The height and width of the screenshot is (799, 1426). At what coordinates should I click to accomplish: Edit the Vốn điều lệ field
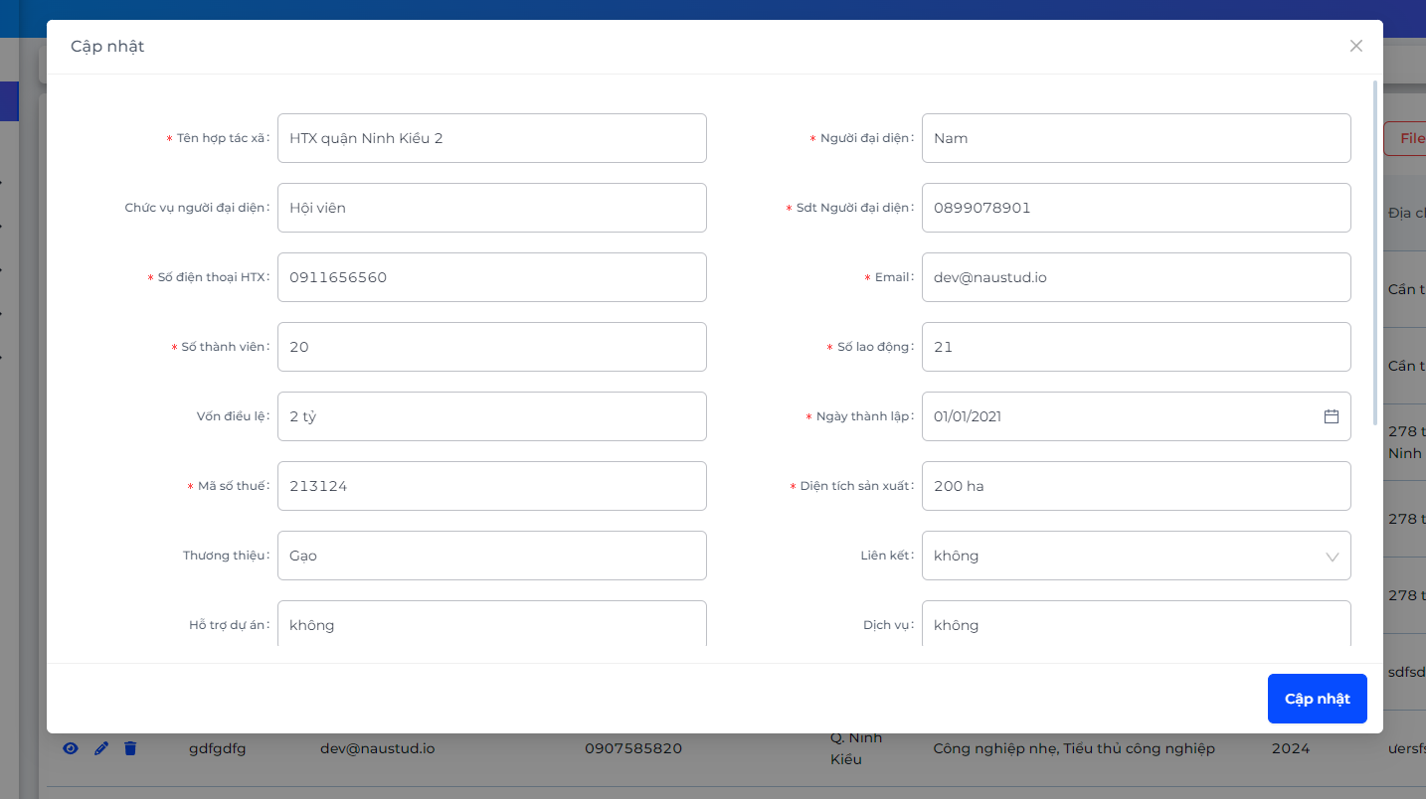(492, 416)
